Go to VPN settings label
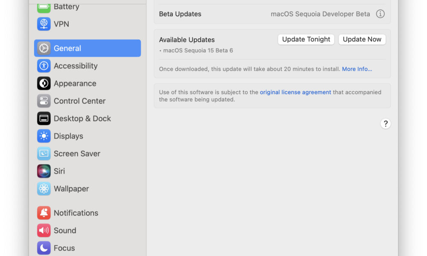The height and width of the screenshot is (256, 427). [61, 24]
